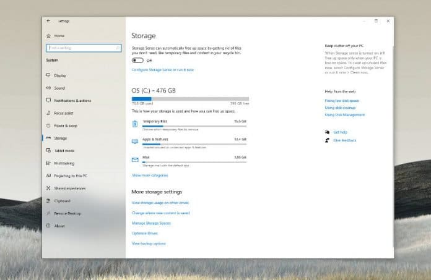Select the Multitasking icon
The height and width of the screenshot is (280, 431).
(x=48, y=163)
